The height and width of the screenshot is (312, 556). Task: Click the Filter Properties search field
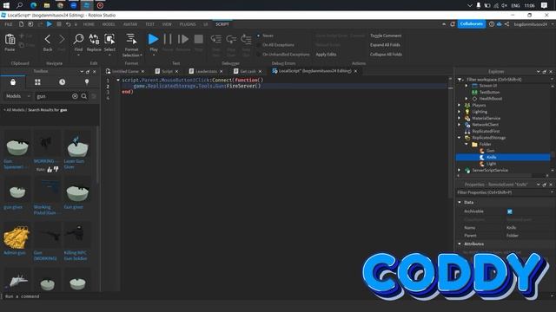coord(504,192)
